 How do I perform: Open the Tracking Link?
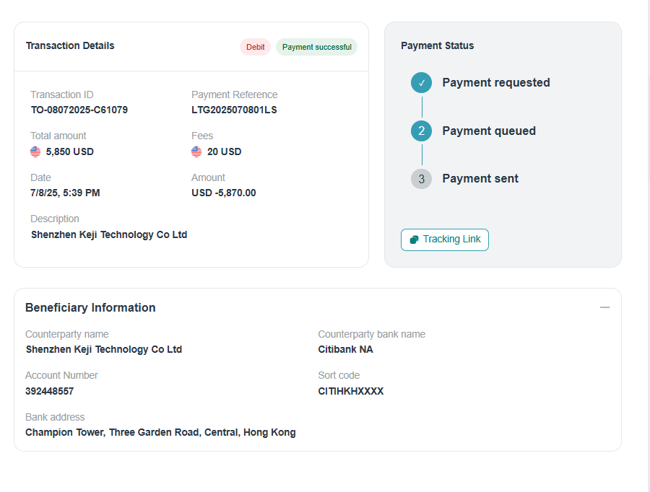coord(445,240)
